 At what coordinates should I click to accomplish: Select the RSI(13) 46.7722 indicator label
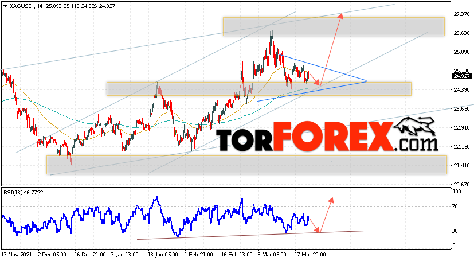coord(23,192)
